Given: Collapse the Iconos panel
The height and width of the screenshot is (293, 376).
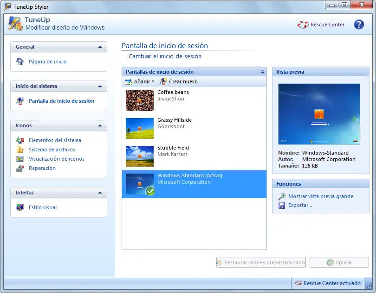Looking at the screenshot, I should (100, 125).
